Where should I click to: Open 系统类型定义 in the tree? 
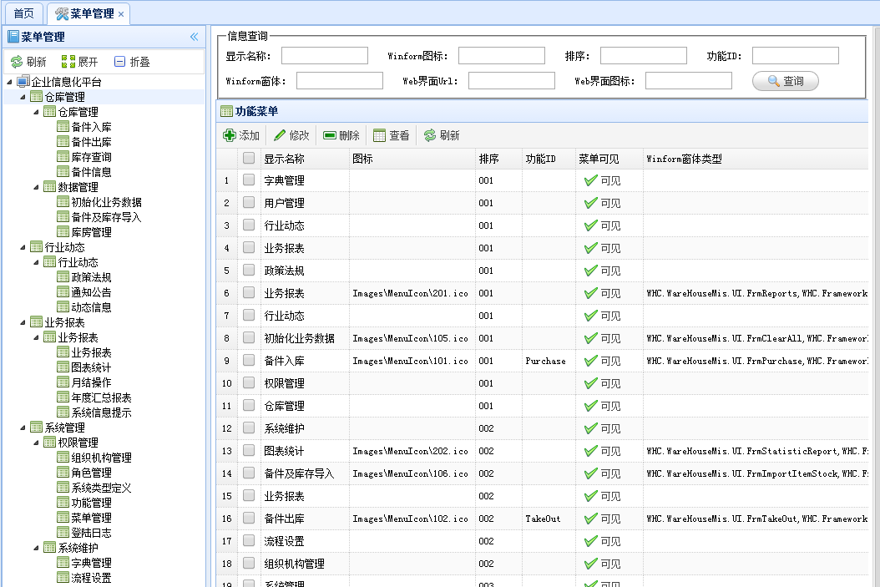coord(102,488)
